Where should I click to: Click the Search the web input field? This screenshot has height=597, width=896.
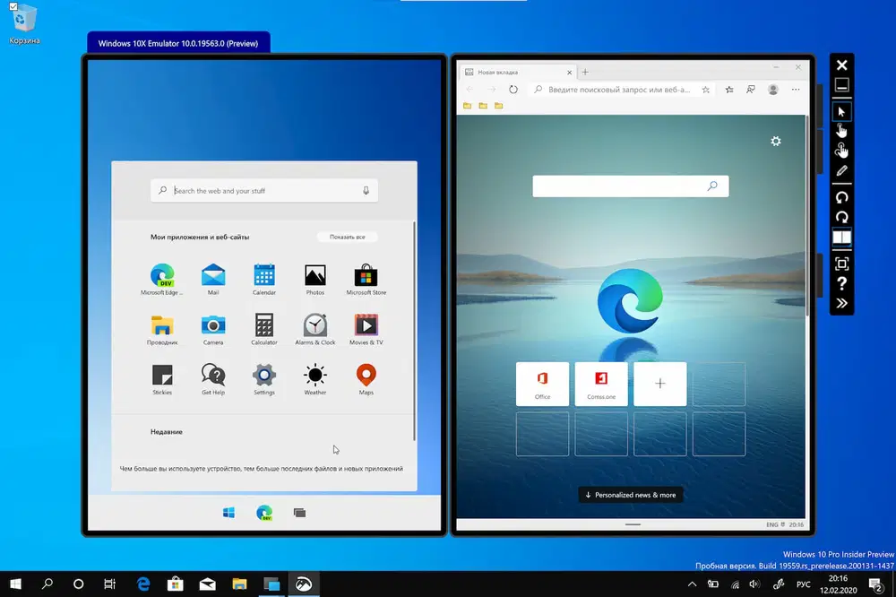click(x=264, y=190)
